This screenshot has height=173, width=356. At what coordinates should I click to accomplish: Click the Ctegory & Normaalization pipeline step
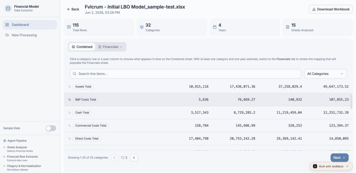[x=22, y=167]
